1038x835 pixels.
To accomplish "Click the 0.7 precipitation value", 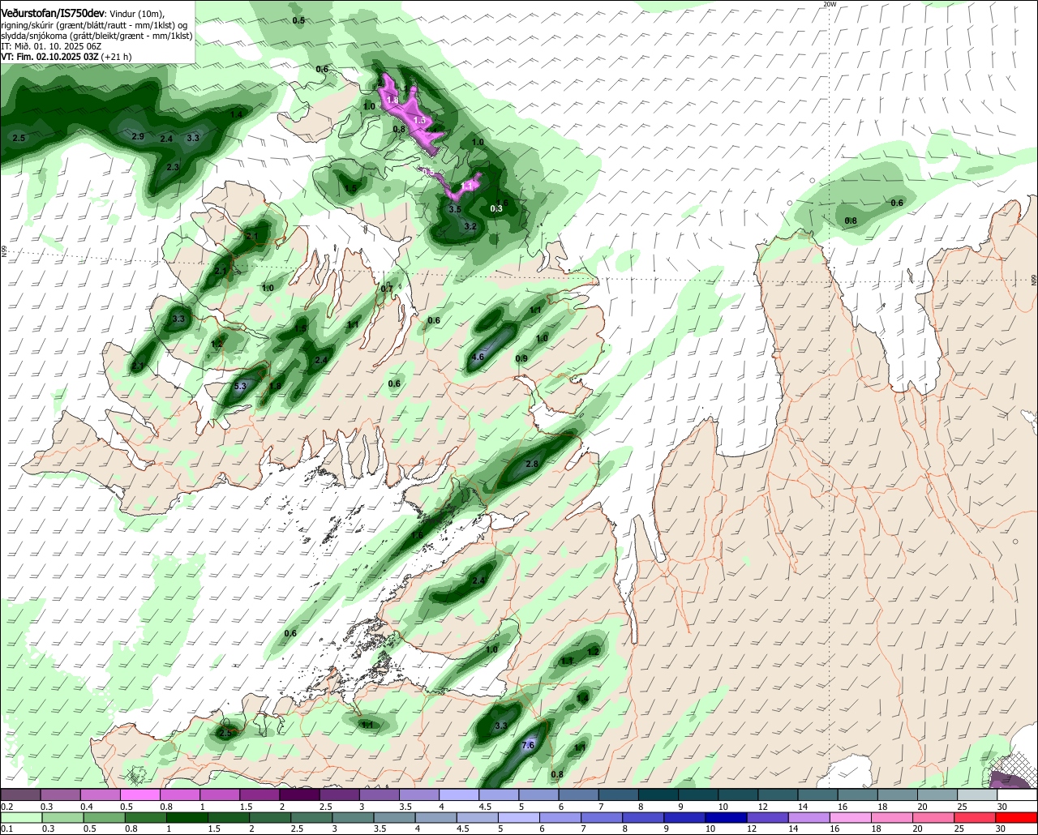I will 387,289.
